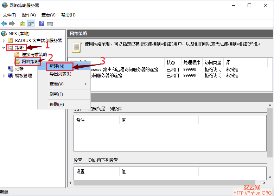
Task: Collapse the 策略 tree node
Action: point(4,47)
